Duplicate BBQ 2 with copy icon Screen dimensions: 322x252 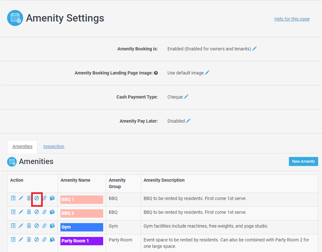52,212
